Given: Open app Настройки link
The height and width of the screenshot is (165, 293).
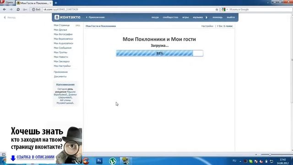Looking at the screenshot, I should coord(207,26).
